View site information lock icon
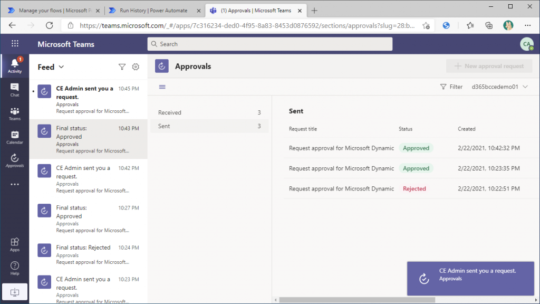Image resolution: width=540 pixels, height=304 pixels. (x=71, y=25)
